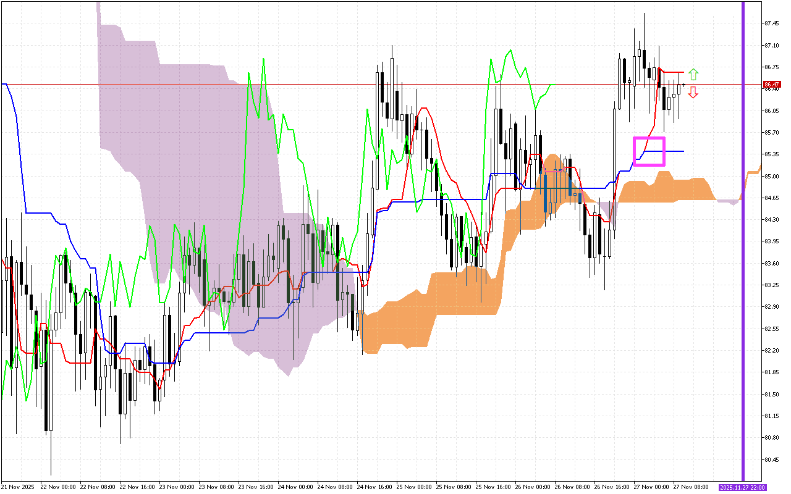Click the "24 Nov 16:00" time axis label
This screenshot has height=494, width=791.
point(374,487)
